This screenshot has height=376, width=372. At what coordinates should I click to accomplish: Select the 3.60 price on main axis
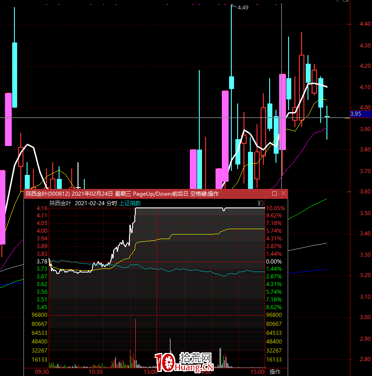pyautogui.click(x=365, y=191)
